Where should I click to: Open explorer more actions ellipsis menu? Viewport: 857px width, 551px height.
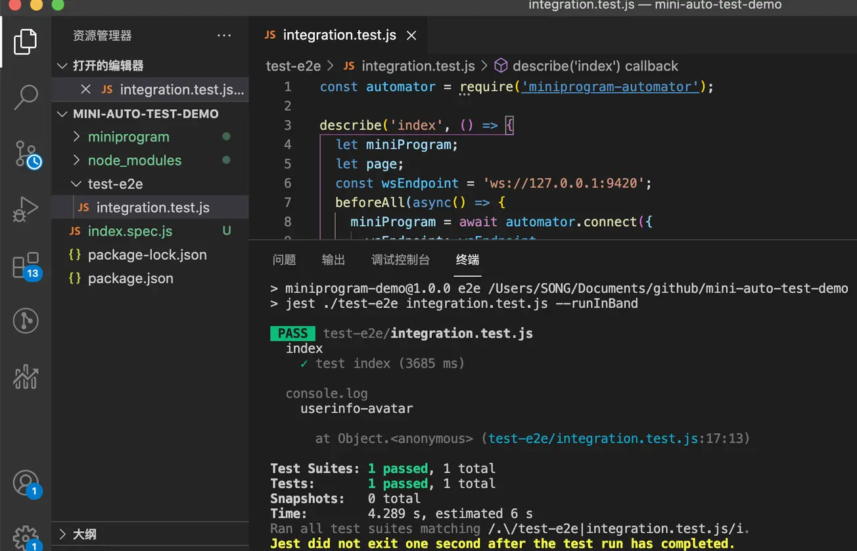click(x=224, y=36)
